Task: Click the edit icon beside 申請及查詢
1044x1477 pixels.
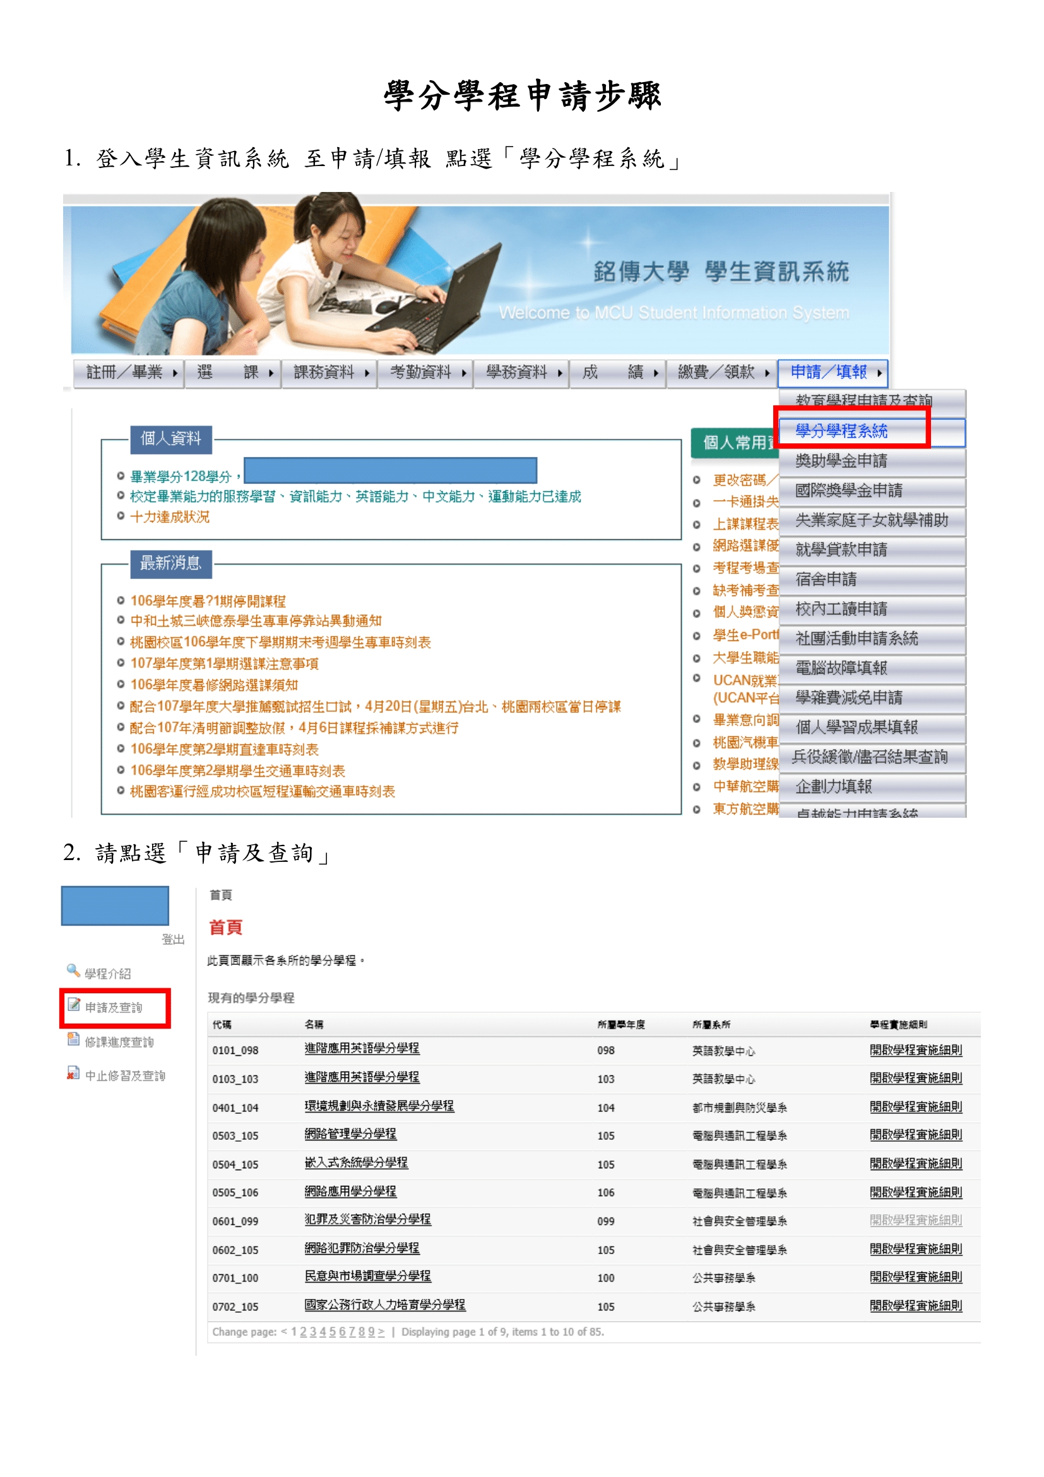Action: [x=74, y=1004]
